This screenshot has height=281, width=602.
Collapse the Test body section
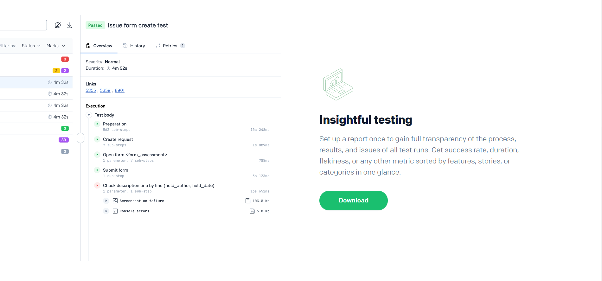point(89,115)
